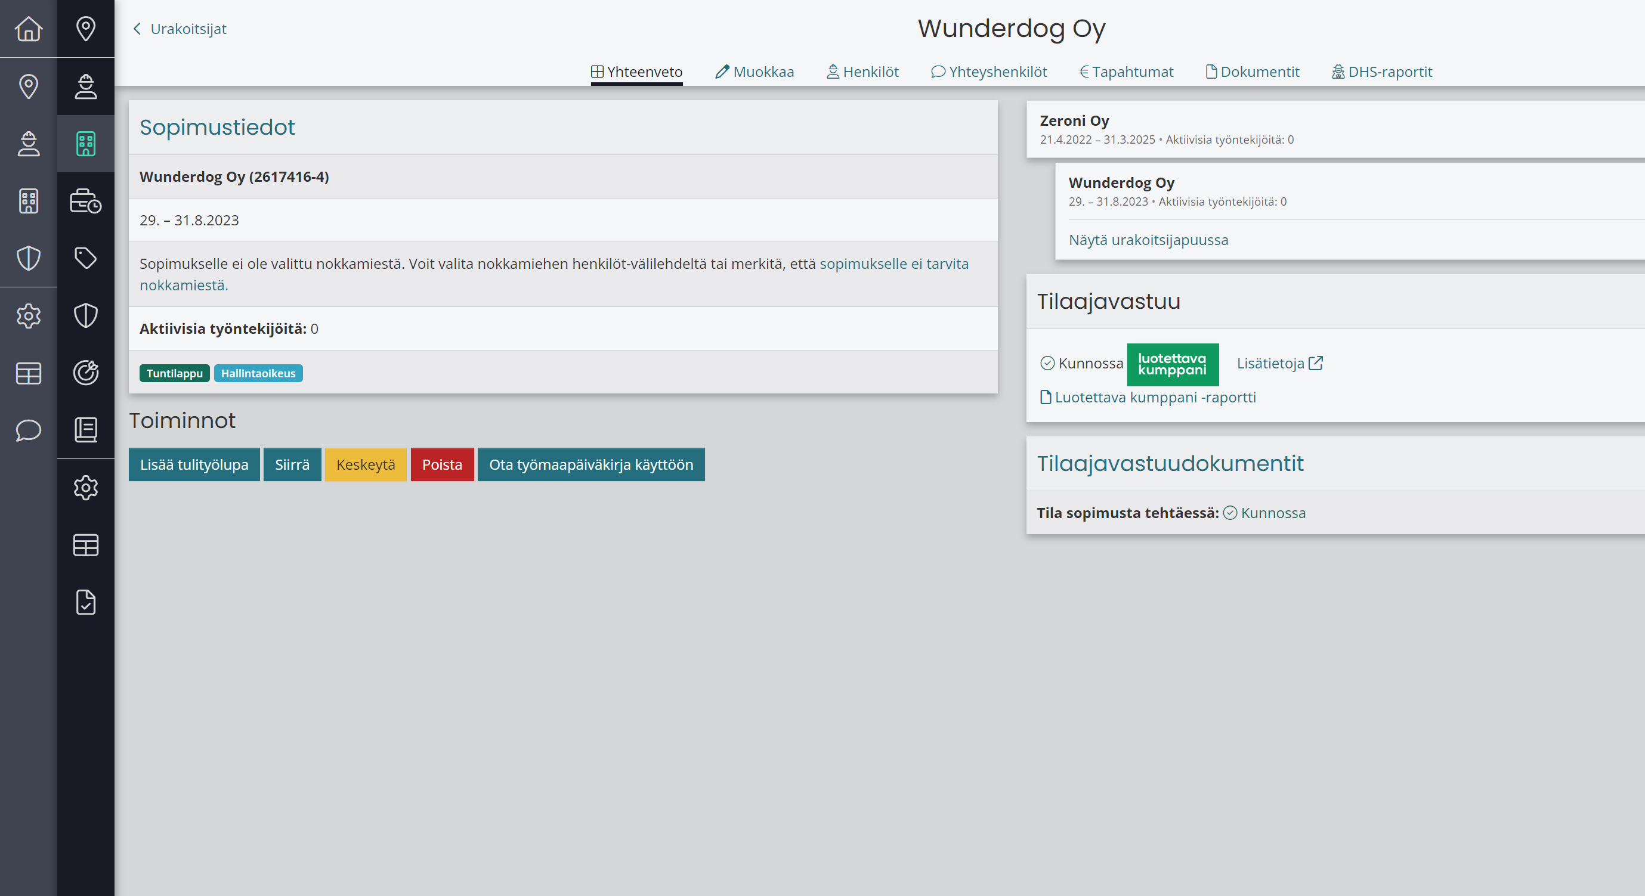Open Luotettava kumppani -raportti document link

tap(1148, 397)
